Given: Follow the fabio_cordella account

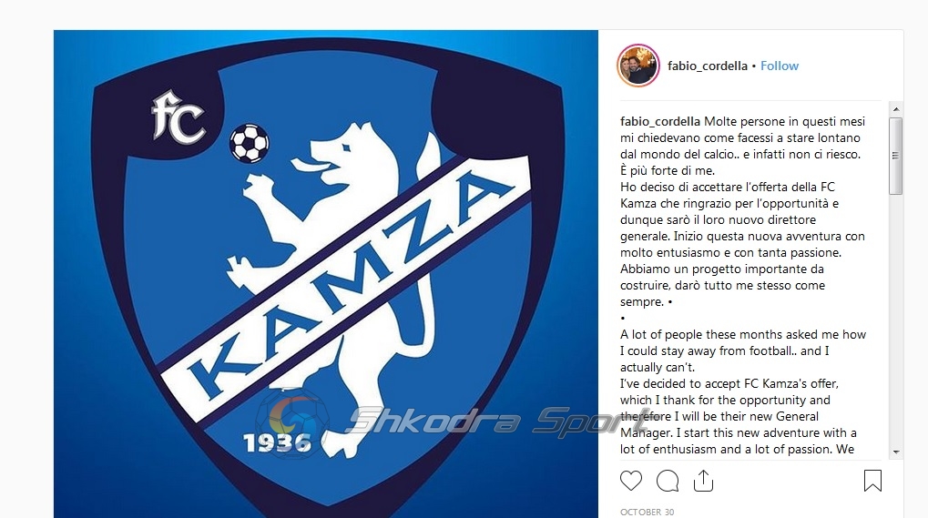Looking at the screenshot, I should point(780,66).
